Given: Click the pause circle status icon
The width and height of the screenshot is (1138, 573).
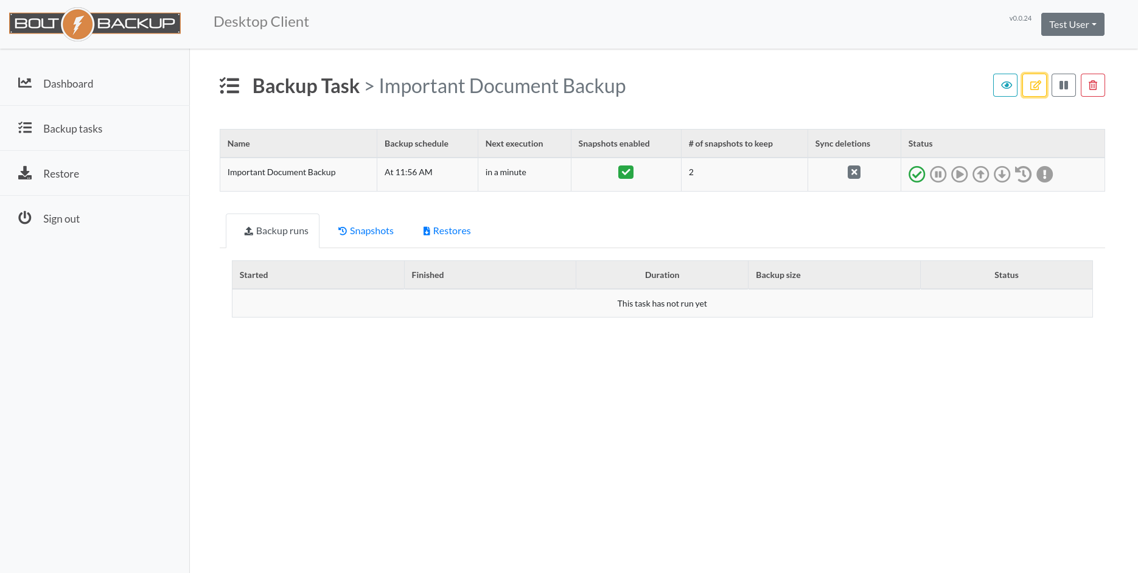Looking at the screenshot, I should [938, 175].
